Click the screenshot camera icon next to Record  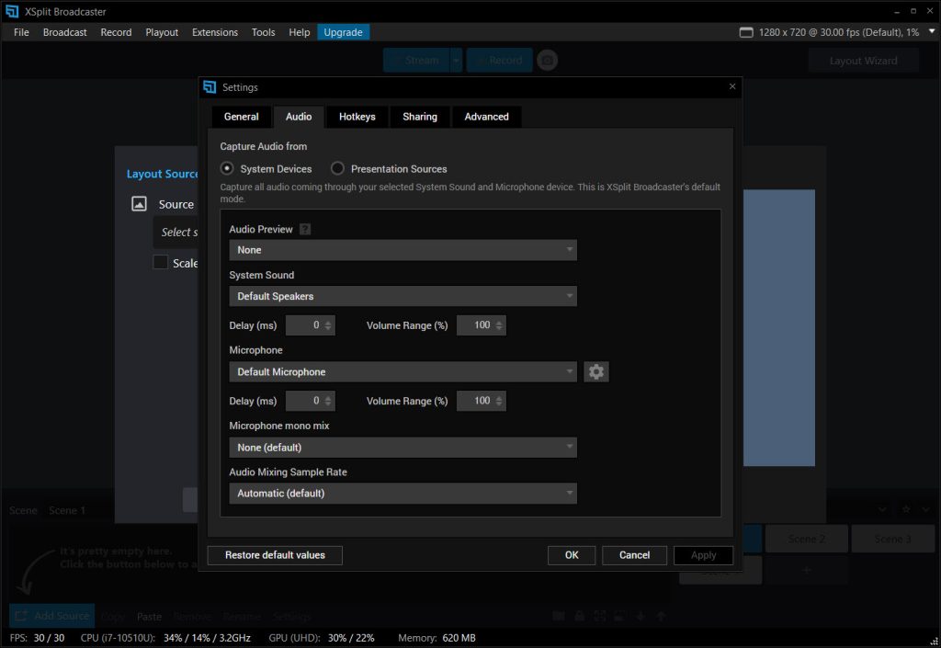tap(547, 60)
